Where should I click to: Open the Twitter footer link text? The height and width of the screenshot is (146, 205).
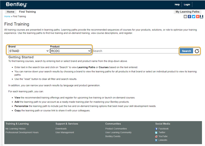pos(162,132)
